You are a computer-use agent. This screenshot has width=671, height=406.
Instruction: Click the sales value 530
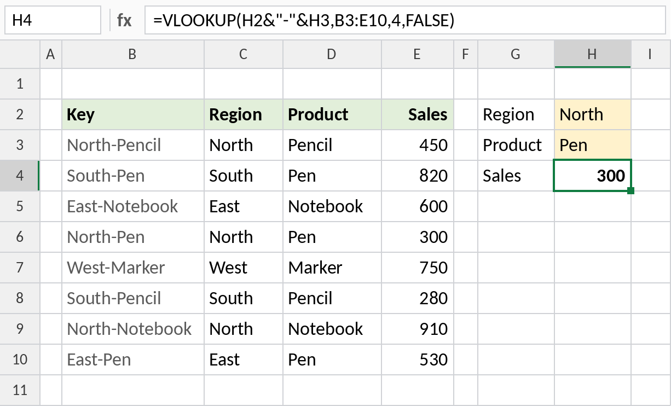[418, 359]
